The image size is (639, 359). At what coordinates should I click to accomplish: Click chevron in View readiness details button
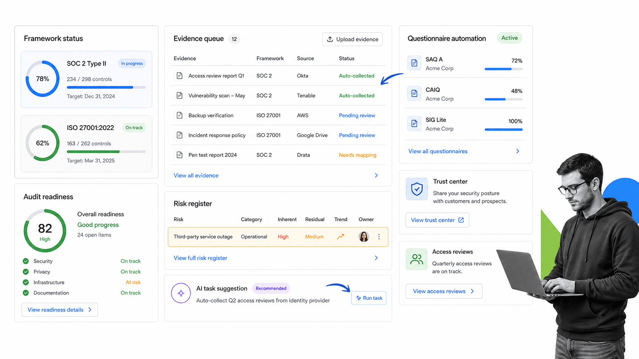pos(90,310)
